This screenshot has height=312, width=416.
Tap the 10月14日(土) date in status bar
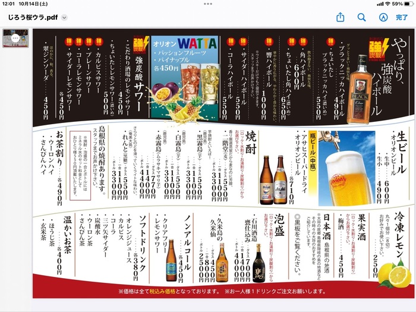click(x=39, y=4)
